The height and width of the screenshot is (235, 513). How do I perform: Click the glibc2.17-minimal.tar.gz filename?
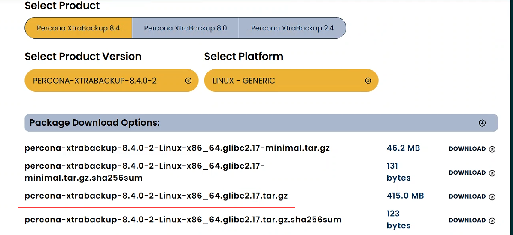point(177,148)
